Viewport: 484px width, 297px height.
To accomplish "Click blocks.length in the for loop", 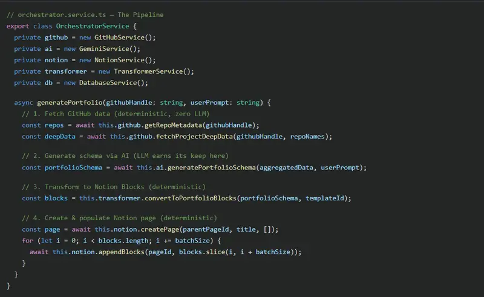I will 123,241.
